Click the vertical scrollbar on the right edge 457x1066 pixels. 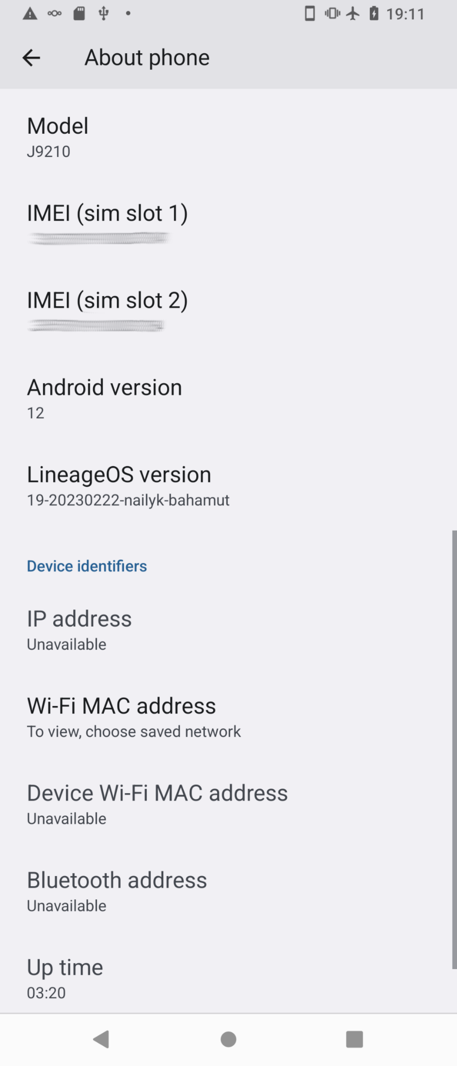coord(454,749)
